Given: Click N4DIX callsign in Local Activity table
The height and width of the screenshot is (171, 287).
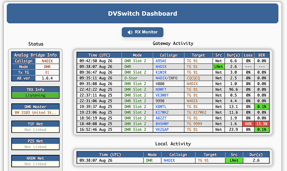Looking at the screenshot, I should [169, 160].
